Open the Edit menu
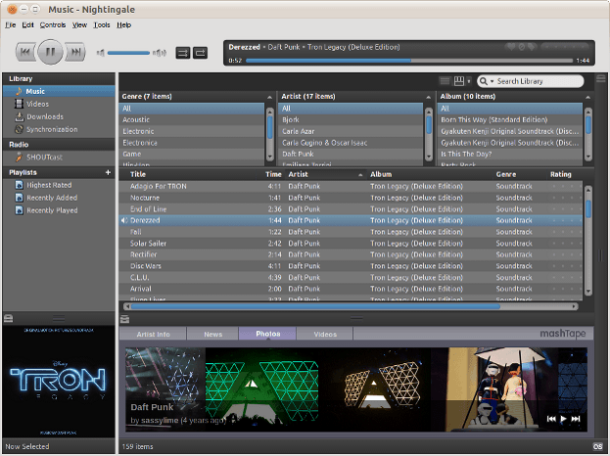This screenshot has height=456, width=610. tap(27, 24)
